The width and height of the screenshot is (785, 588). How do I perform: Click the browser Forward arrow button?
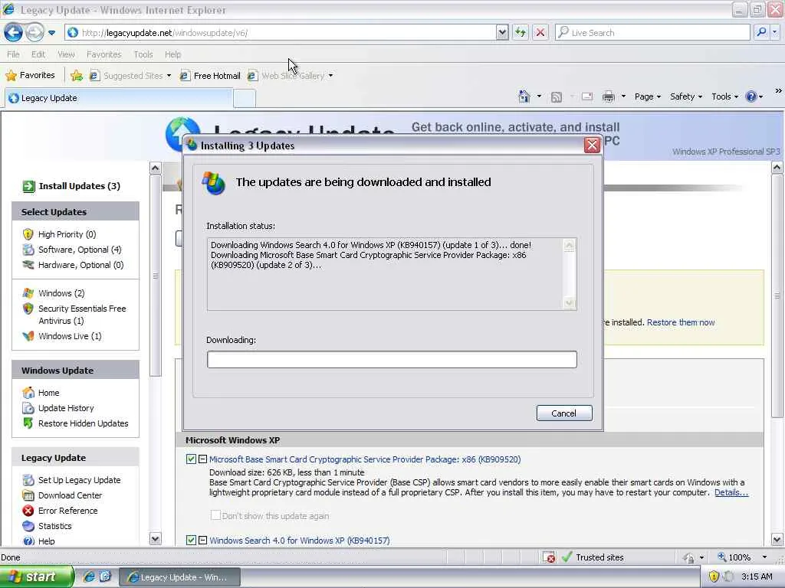tap(34, 32)
